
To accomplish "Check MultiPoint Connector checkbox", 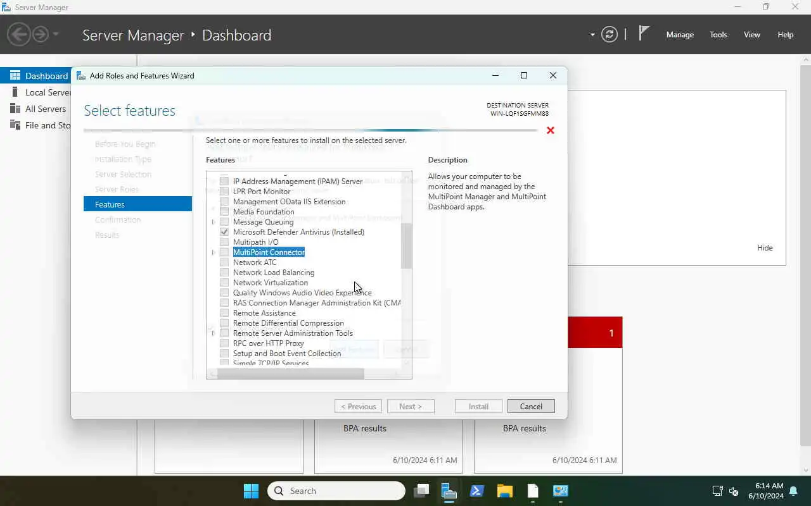I will point(224,252).
